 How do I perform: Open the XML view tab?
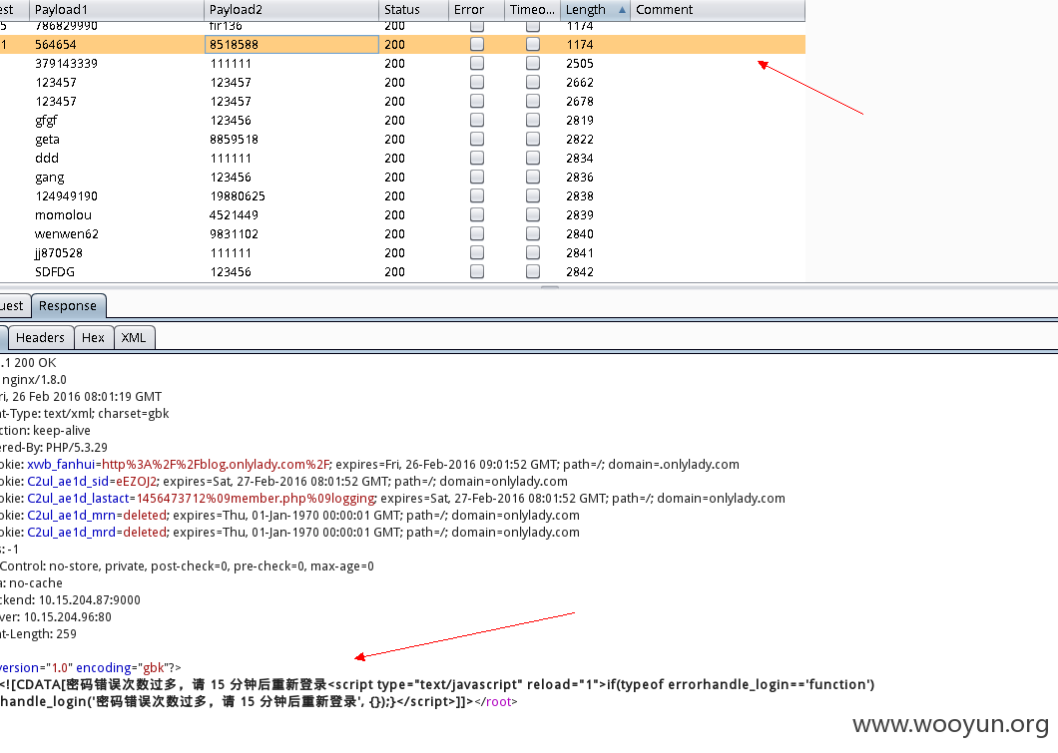134,337
